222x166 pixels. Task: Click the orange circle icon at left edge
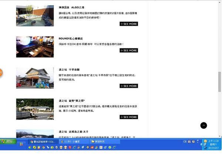[x=1, y=73]
